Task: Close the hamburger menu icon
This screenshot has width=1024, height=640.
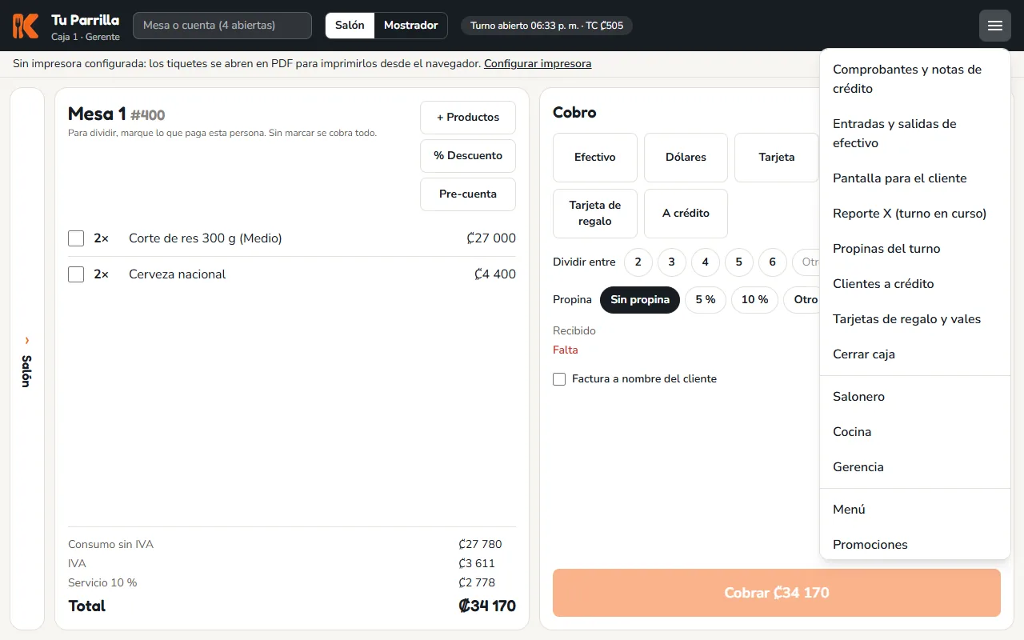Action: [x=995, y=26]
